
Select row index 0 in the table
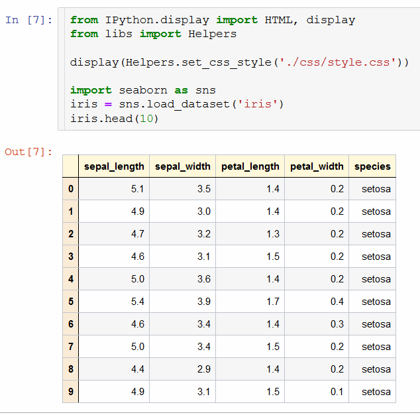(x=70, y=189)
